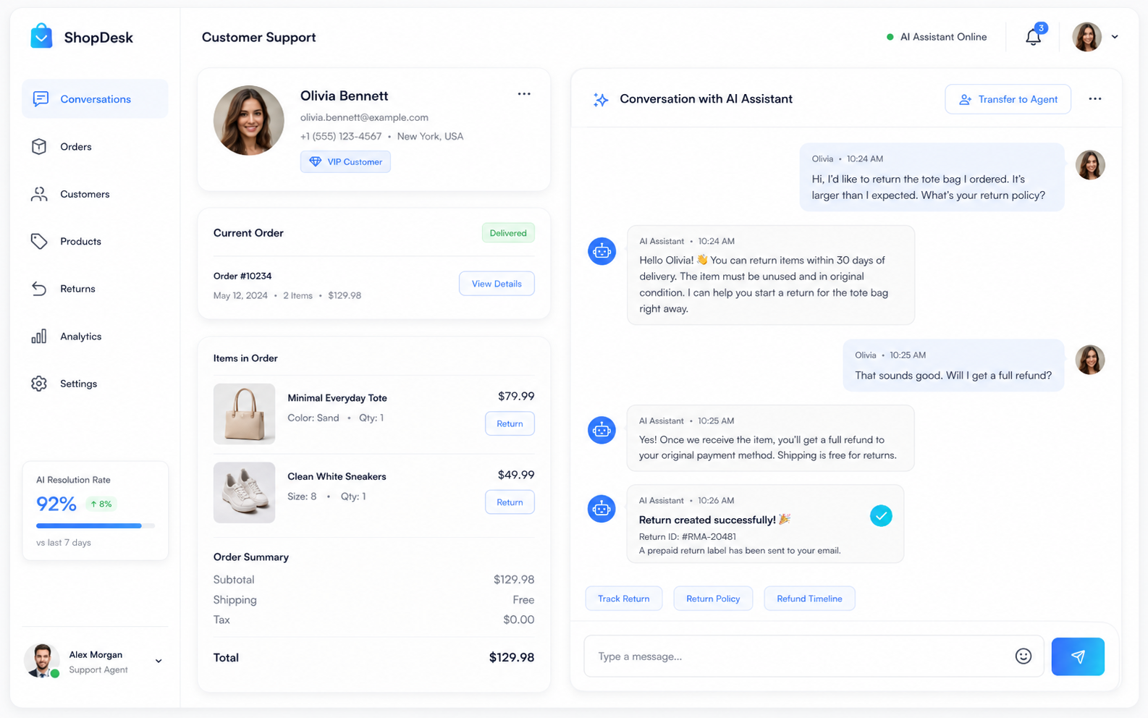Expand Alex Morgan agent account chevron

coord(159,661)
